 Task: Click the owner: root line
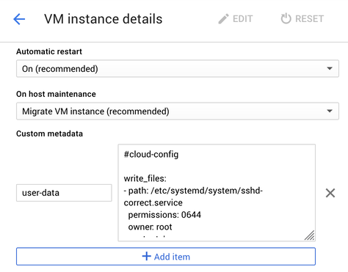pos(150,227)
